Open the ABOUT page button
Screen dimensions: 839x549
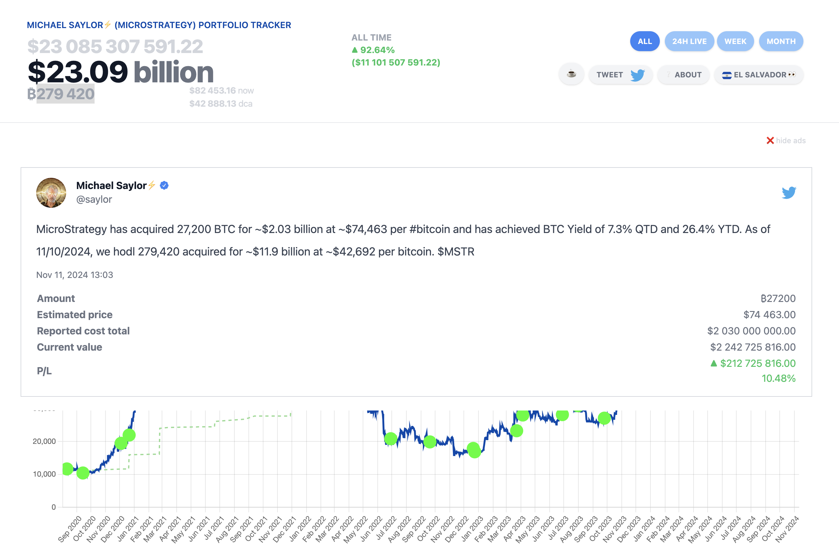click(x=683, y=75)
